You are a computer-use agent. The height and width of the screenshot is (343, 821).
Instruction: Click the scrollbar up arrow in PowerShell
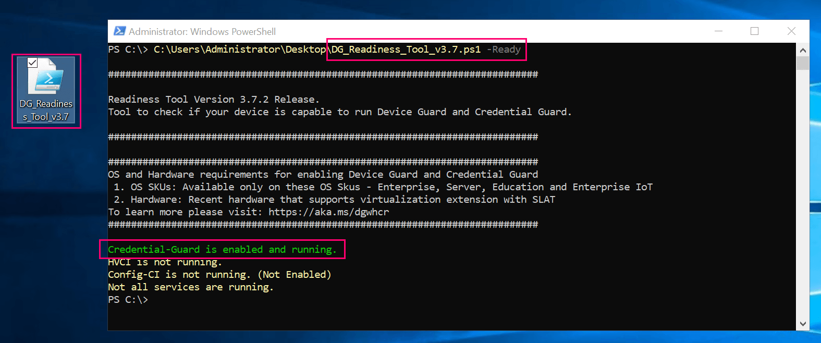pyautogui.click(x=803, y=50)
